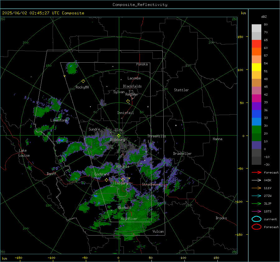
Task: Click the Sundre city label
Action: pos(94,129)
